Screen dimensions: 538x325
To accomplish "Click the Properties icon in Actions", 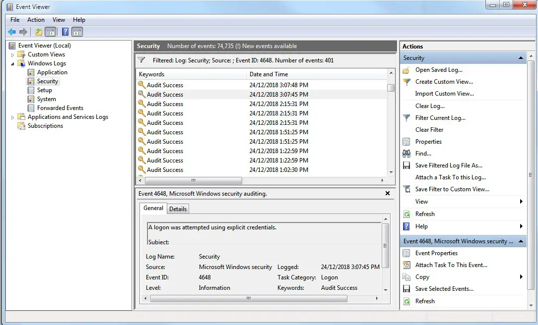I will tap(406, 142).
